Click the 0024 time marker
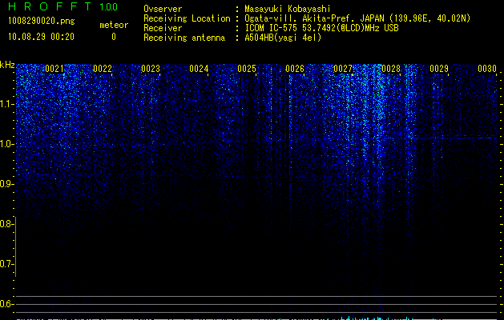The width and height of the screenshot is (504, 320). click(199, 69)
